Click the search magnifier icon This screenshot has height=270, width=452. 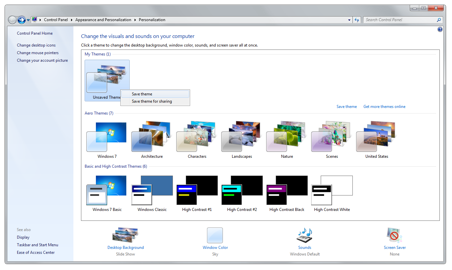point(439,20)
